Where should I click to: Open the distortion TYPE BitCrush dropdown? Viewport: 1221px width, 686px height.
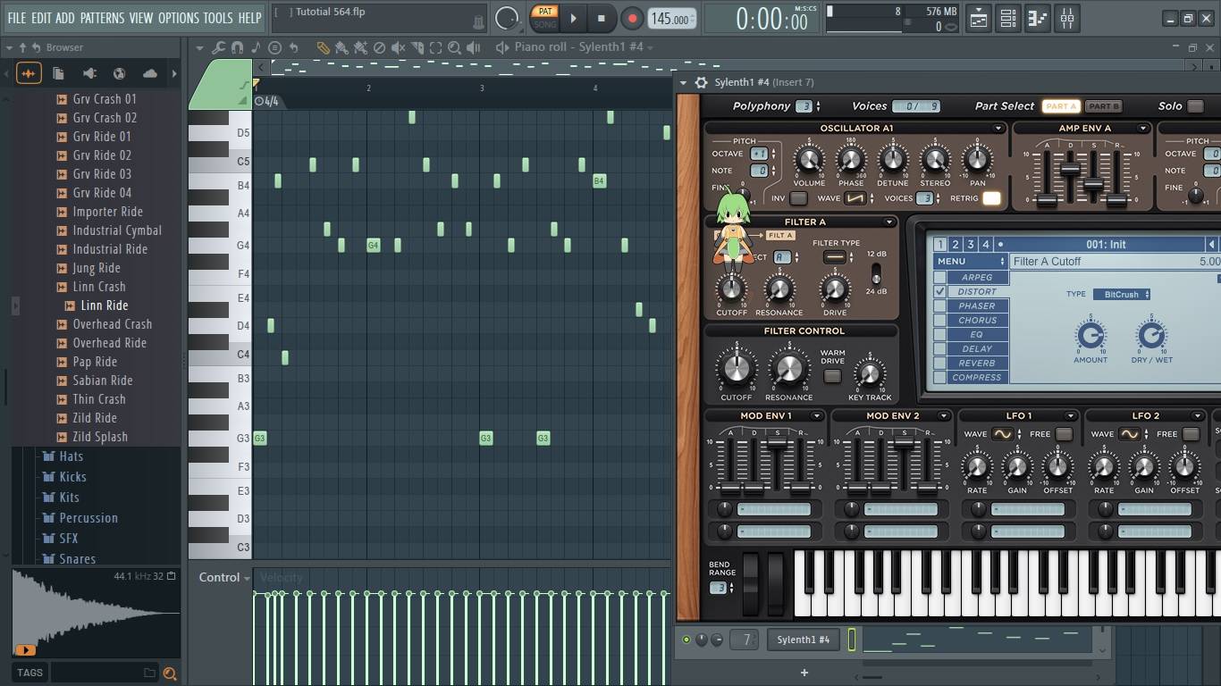click(1121, 294)
